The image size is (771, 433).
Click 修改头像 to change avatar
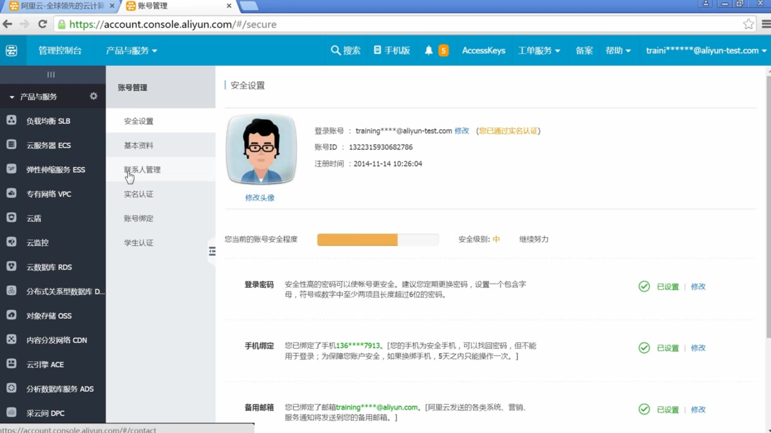260,198
